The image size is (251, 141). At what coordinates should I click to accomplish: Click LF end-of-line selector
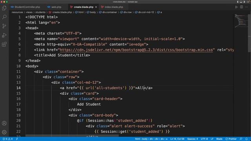[x=212, y=139]
